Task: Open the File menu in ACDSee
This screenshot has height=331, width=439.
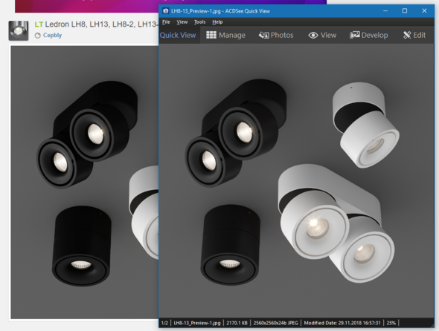Action: click(166, 22)
